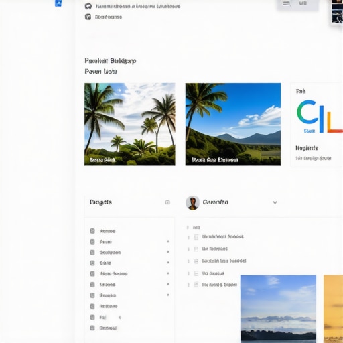The height and width of the screenshot is (343, 343).
Task: Open the card with the multicolored letter logo
Action: [317, 125]
